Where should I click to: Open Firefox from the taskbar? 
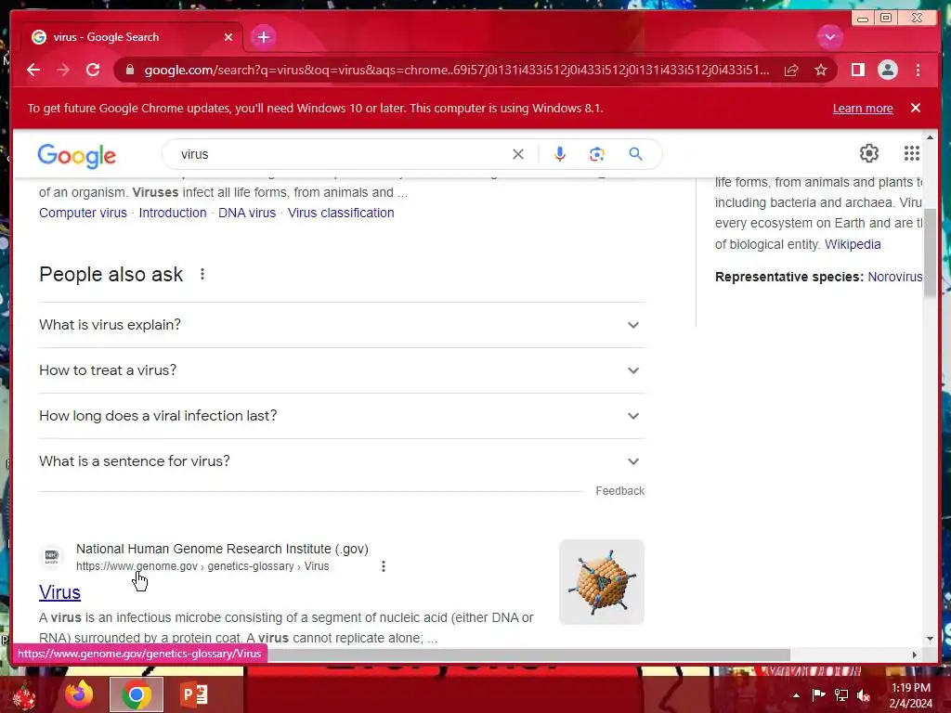pyautogui.click(x=80, y=694)
